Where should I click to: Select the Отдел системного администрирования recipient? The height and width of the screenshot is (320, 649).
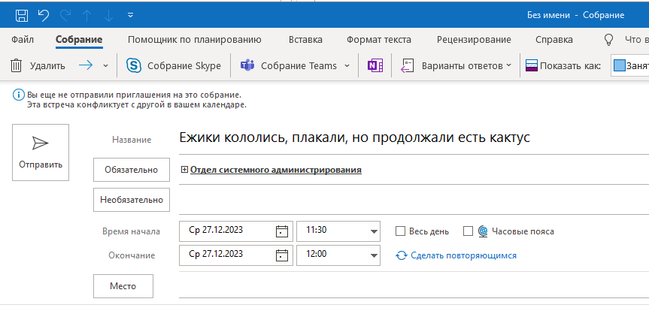click(276, 170)
